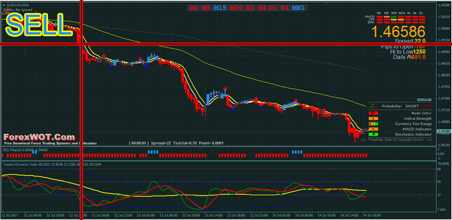Click the 'Traders Dynamic Index' indicator label
This screenshot has height=220, width=452.
click(20, 165)
